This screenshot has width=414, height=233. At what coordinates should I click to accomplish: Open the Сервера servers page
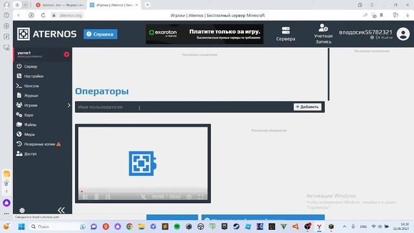(285, 34)
